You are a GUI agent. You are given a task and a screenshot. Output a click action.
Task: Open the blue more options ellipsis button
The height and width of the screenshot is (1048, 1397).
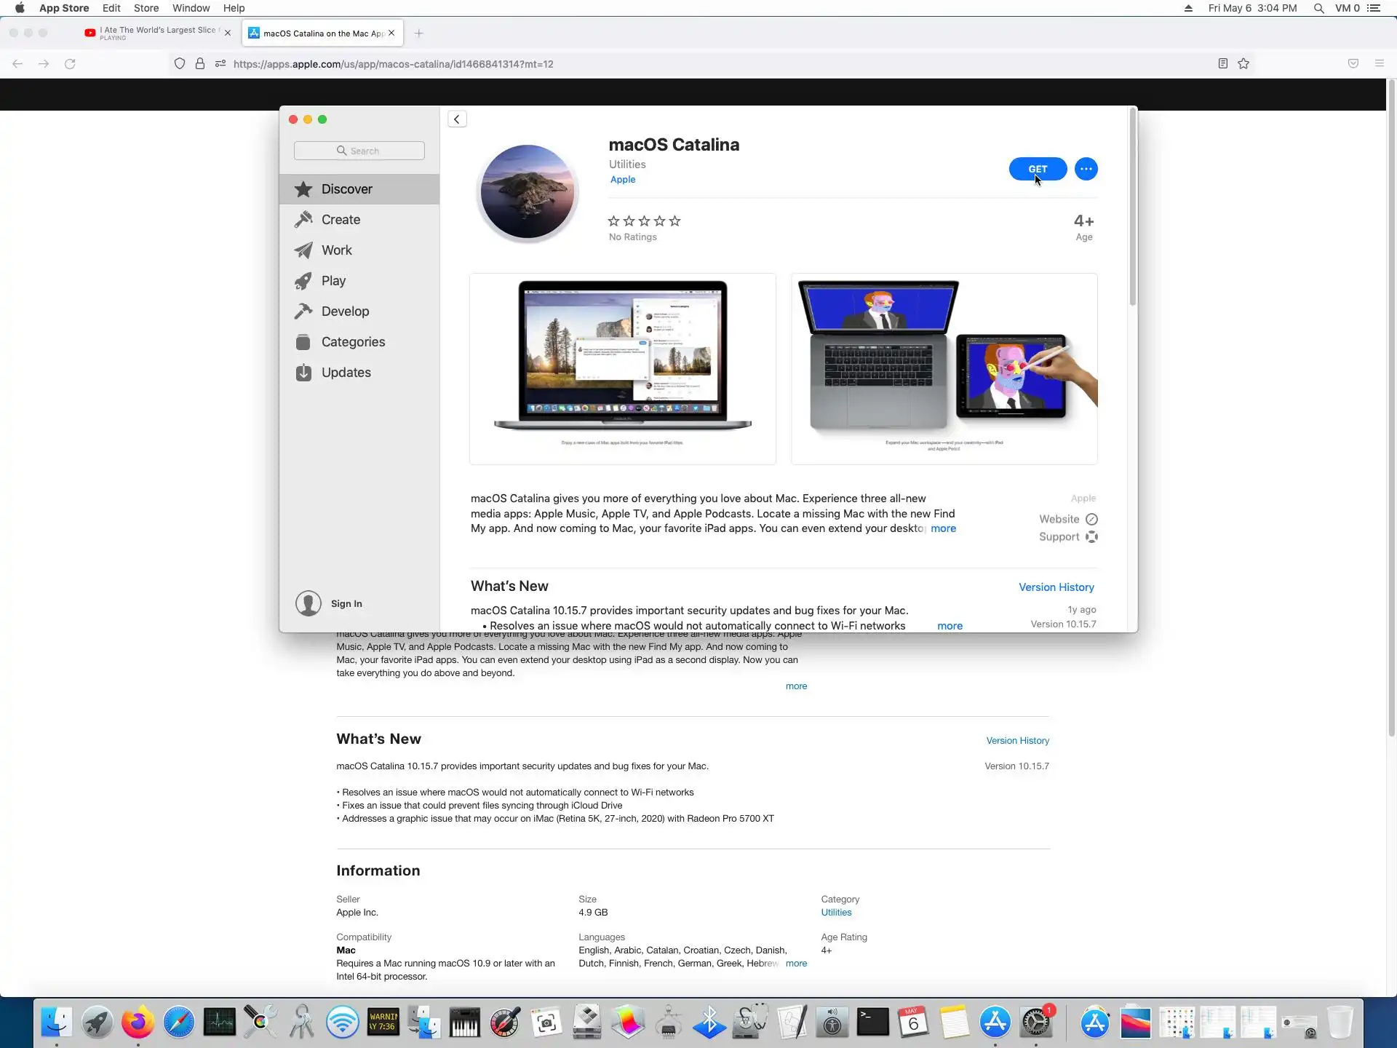click(x=1086, y=169)
